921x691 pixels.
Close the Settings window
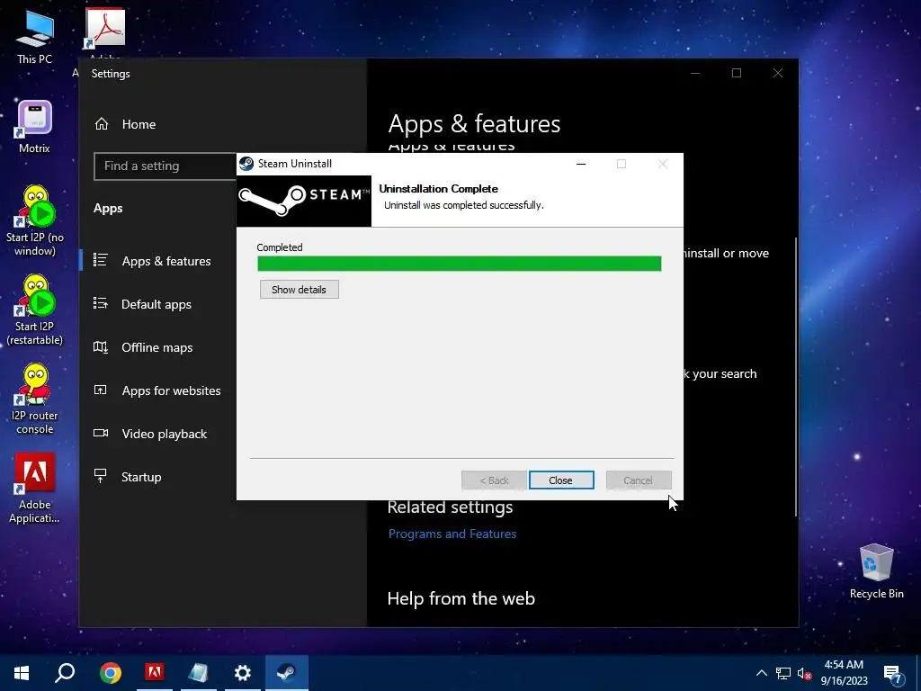click(x=778, y=73)
